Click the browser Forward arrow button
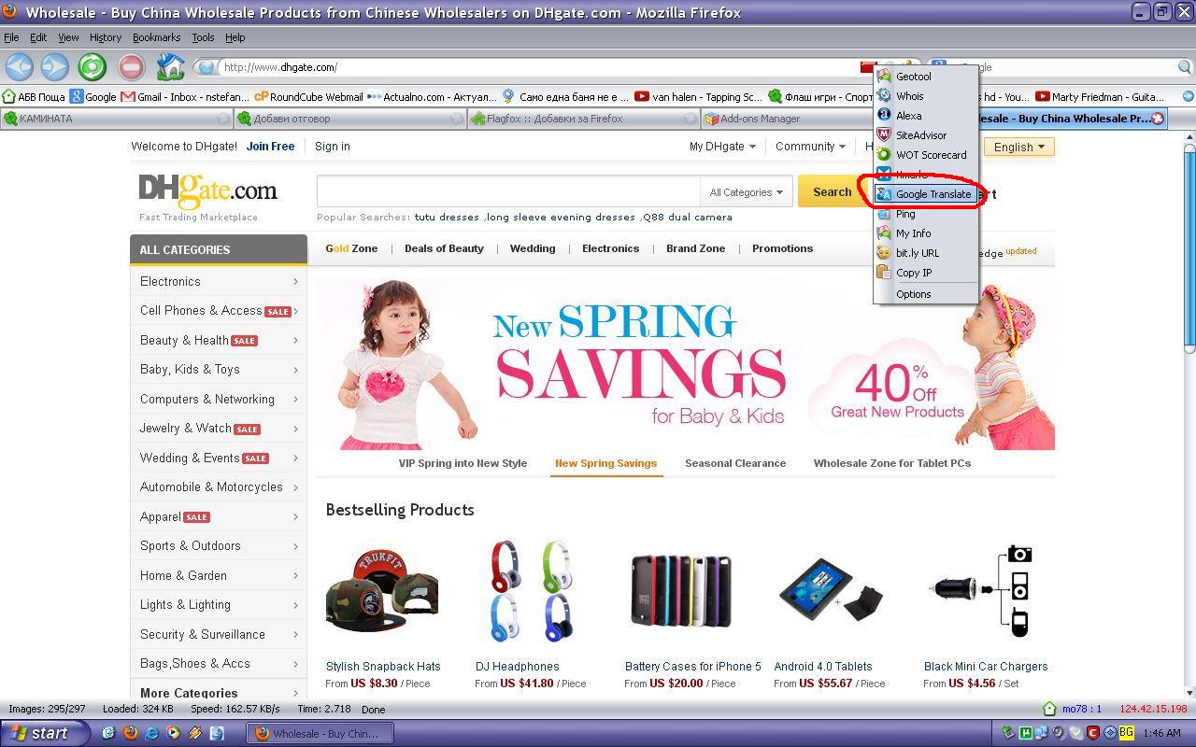Image resolution: width=1196 pixels, height=747 pixels. [x=54, y=67]
